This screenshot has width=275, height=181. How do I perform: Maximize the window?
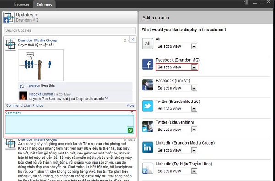(262, 1)
